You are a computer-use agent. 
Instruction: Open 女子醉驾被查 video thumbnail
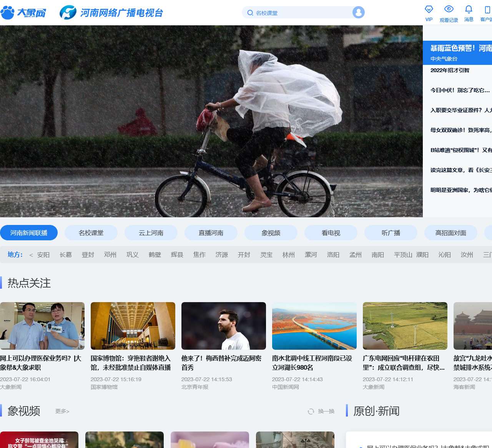point(39,440)
